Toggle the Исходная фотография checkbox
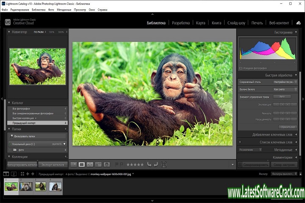Image resolution: width=305 pixels, height=203 pixels. pyautogui.click(x=241, y=68)
